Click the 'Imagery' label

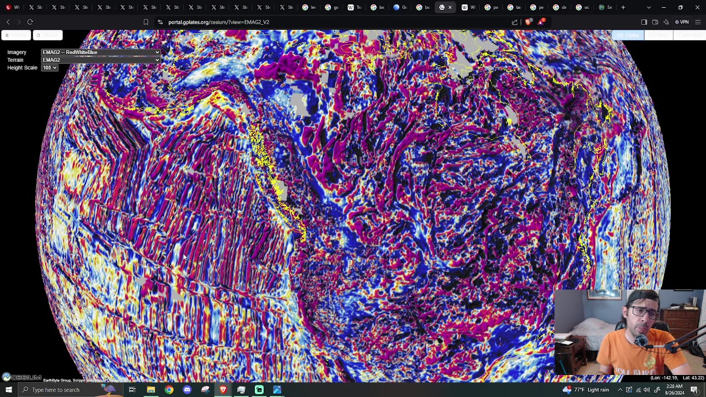[17, 52]
